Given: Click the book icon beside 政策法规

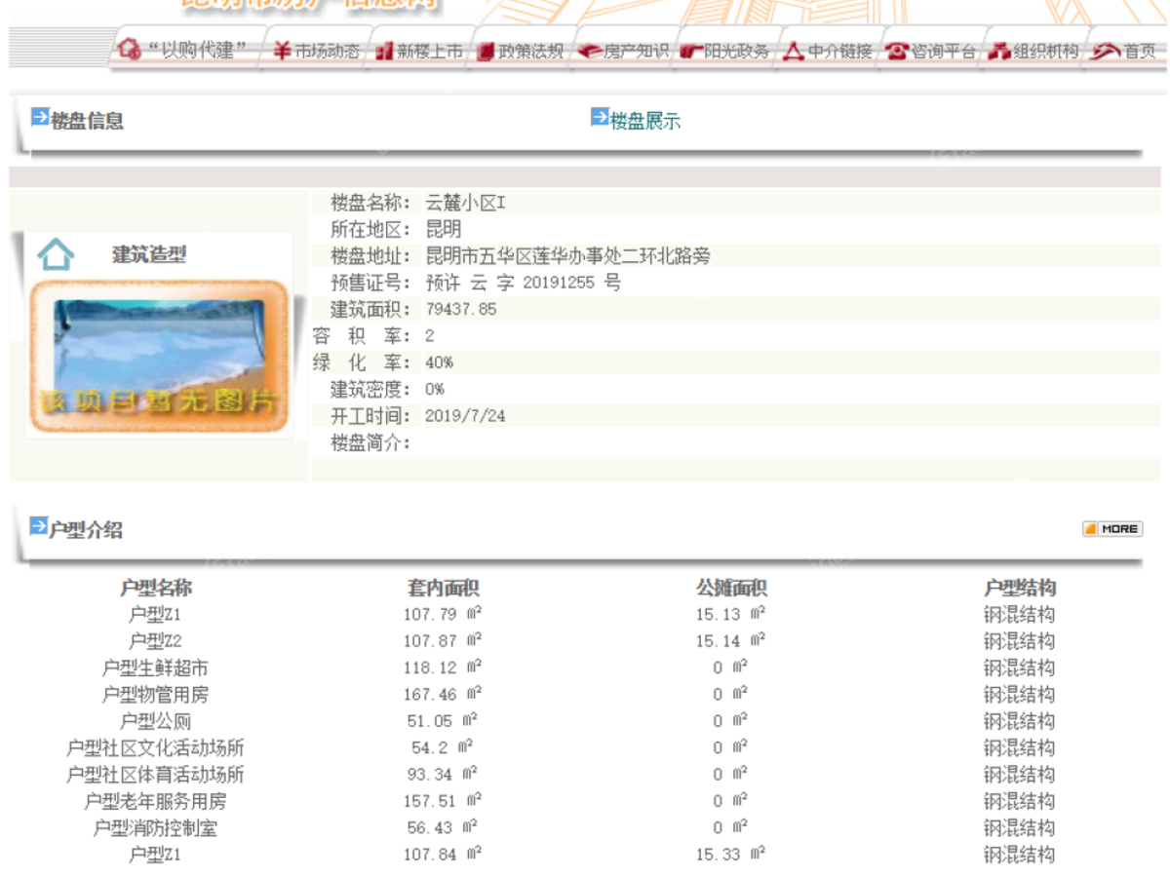Looking at the screenshot, I should pos(486,51).
